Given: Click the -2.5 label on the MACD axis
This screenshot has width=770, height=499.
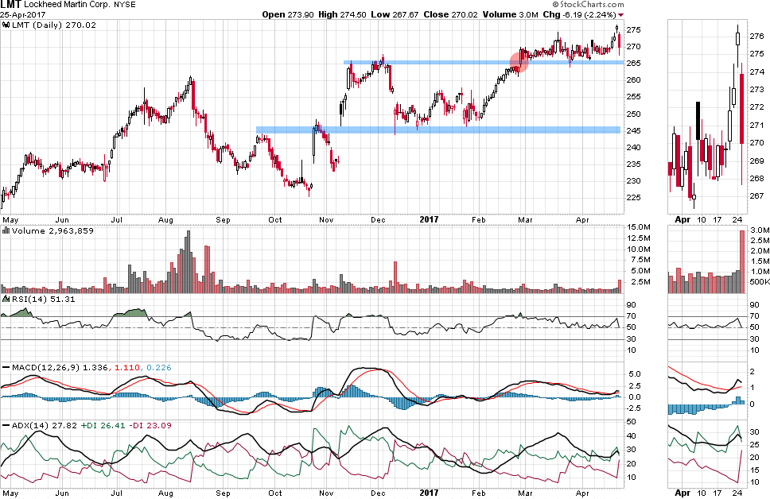Looking at the screenshot, I should pos(633,408).
